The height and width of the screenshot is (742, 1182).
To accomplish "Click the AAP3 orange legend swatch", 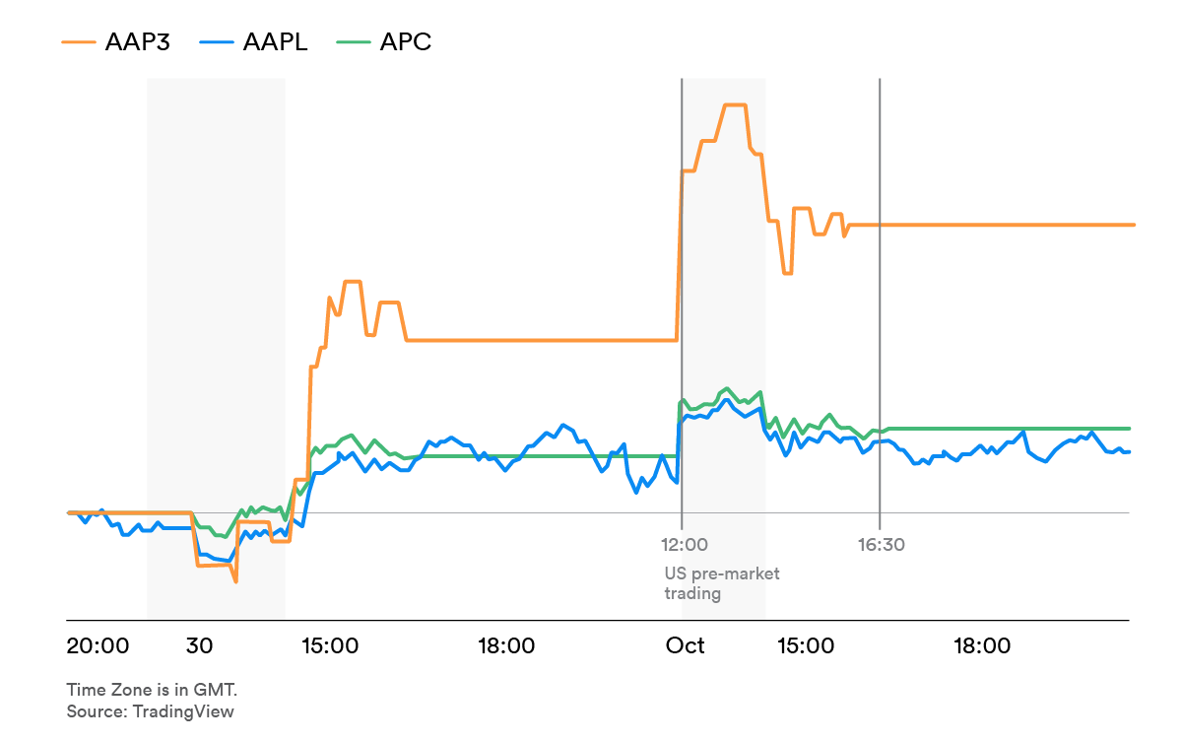I will point(78,42).
